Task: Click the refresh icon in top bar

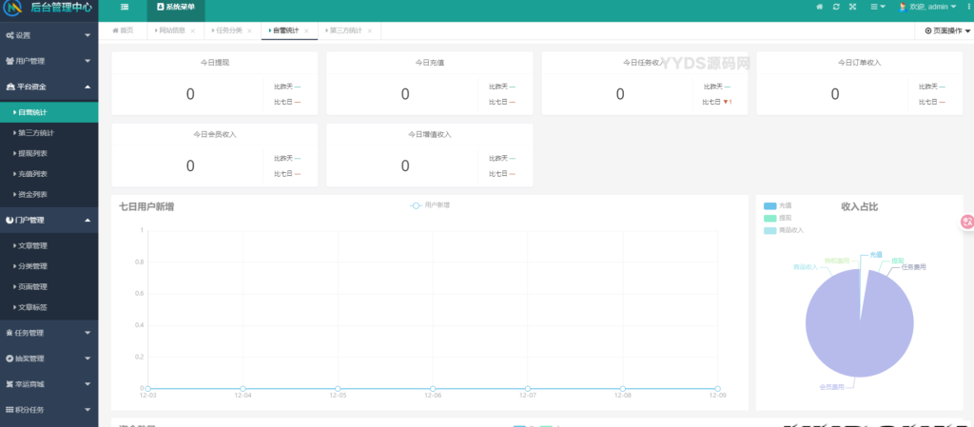Action: coord(835,7)
